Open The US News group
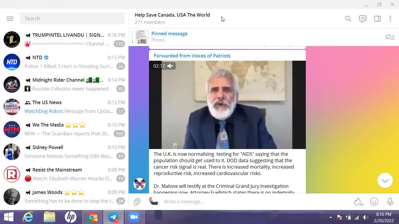The image size is (399, 224). point(64,107)
